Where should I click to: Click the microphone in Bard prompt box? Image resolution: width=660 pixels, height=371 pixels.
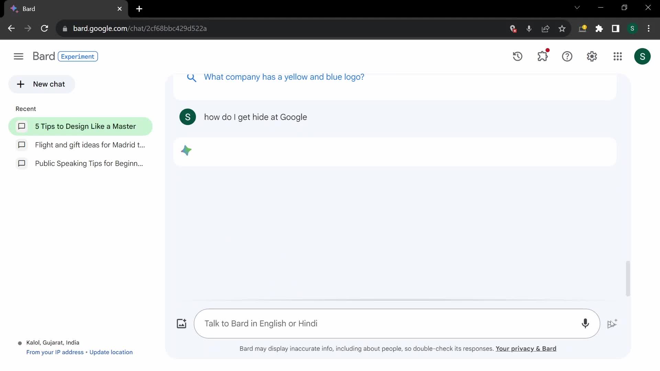[x=585, y=324]
